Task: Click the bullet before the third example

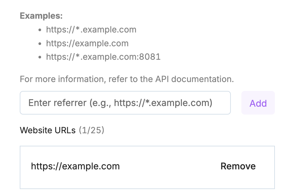Action: pos(40,57)
